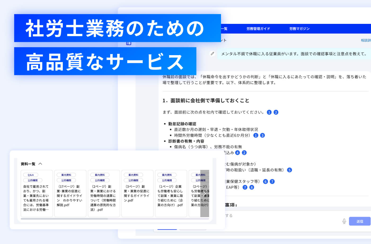
Task: Open citation badge 8 in the answer
Action: (x=251, y=187)
